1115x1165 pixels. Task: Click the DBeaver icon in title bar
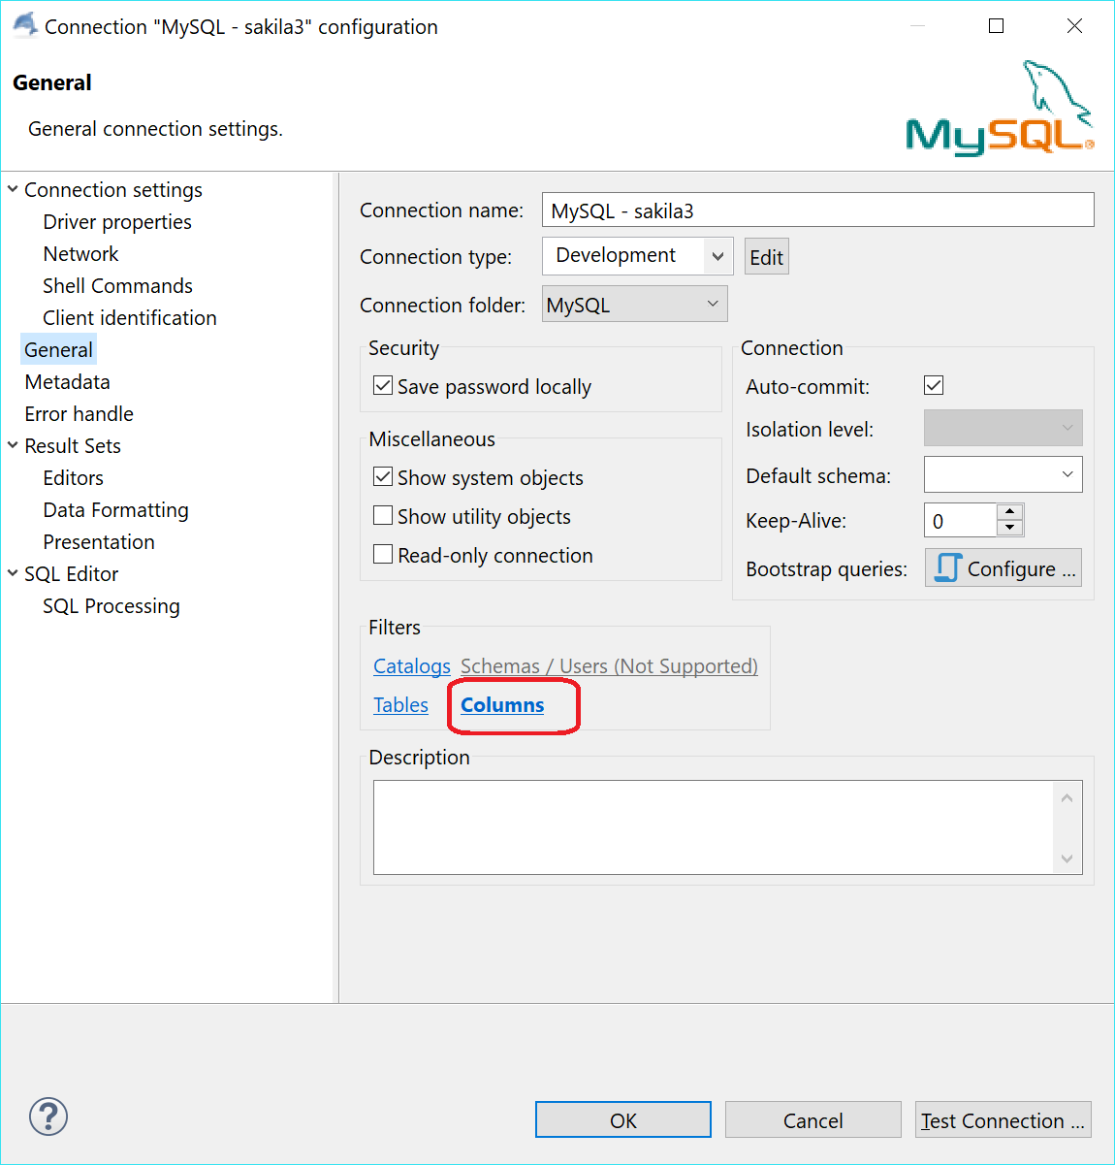point(25,25)
